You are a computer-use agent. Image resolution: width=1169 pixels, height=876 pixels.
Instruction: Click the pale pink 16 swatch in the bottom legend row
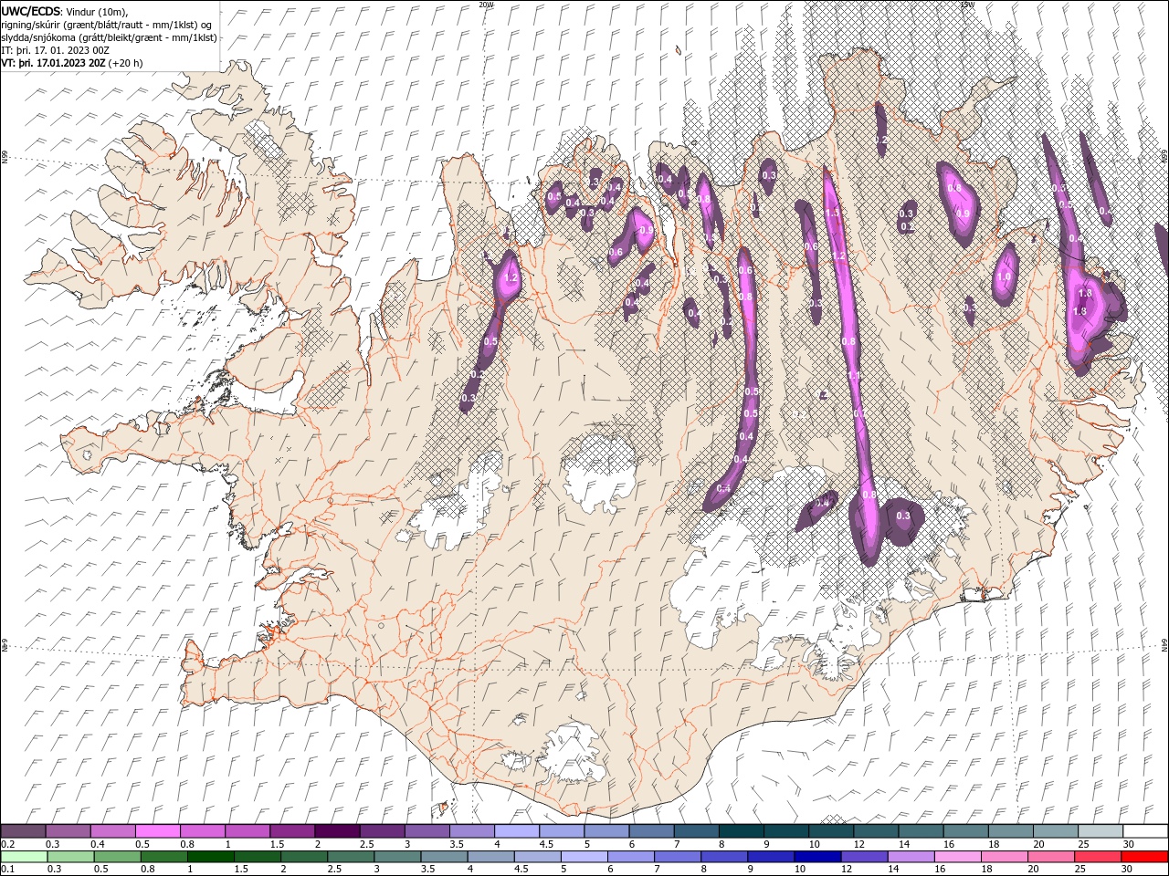[956, 857]
